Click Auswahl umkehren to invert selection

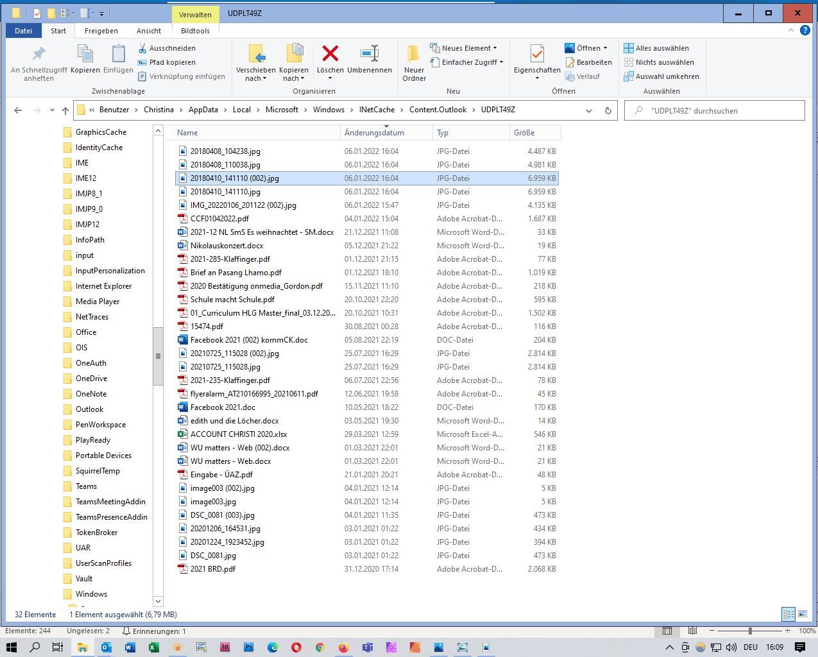pos(661,76)
